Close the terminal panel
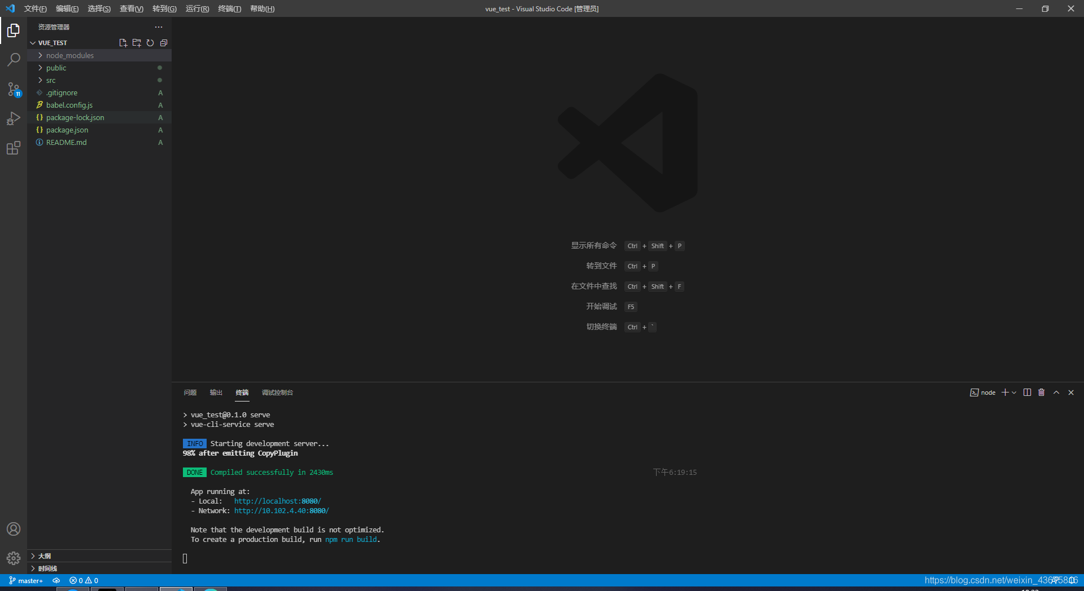Viewport: 1084px width, 591px height. 1071,392
